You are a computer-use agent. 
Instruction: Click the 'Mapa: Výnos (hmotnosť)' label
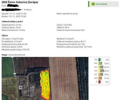tap(13, 55)
